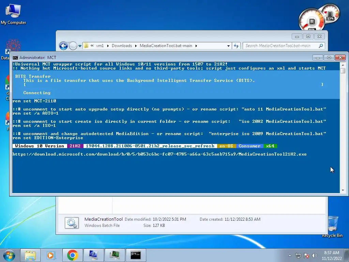Click the MediaCreationTool21H2.exe download URL text
349x262 pixels.
tap(160, 154)
